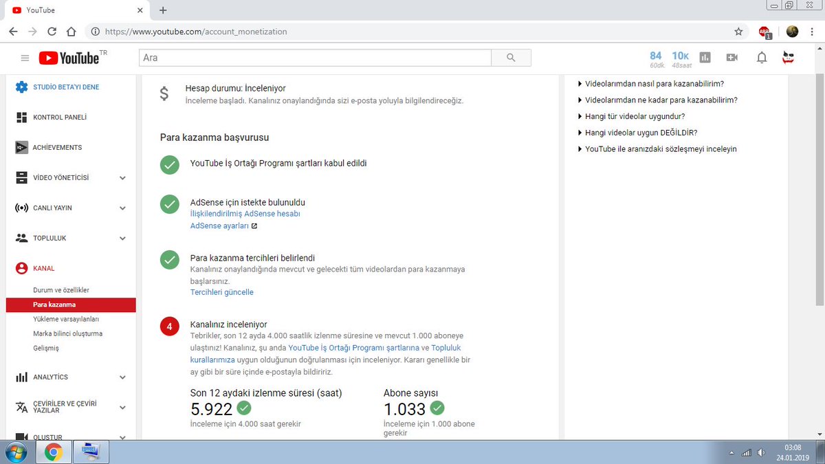Click the Chrome profile avatar in toolbar
Image resolution: width=825 pixels, height=464 pixels.
(792, 32)
